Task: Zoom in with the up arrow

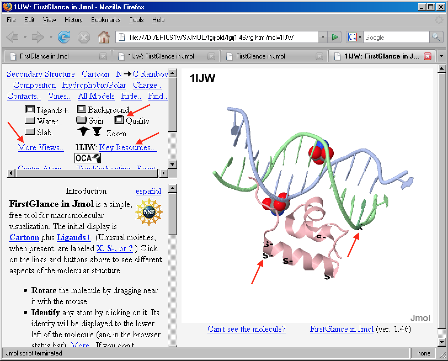Action: click(83, 132)
